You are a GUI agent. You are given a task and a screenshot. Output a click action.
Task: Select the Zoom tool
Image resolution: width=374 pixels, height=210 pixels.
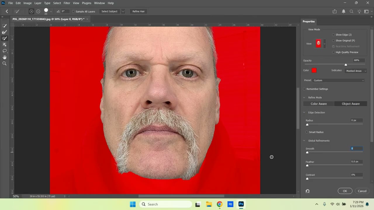tap(4, 63)
